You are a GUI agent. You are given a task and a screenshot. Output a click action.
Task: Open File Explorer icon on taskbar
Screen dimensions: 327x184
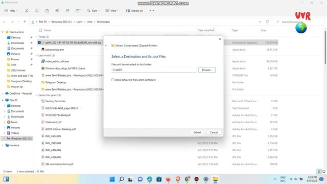click(215, 179)
